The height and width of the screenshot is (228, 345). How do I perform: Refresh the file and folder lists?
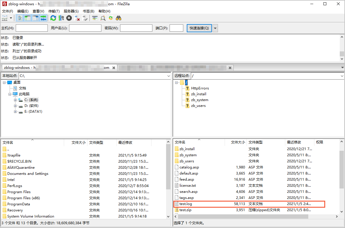[53, 18]
